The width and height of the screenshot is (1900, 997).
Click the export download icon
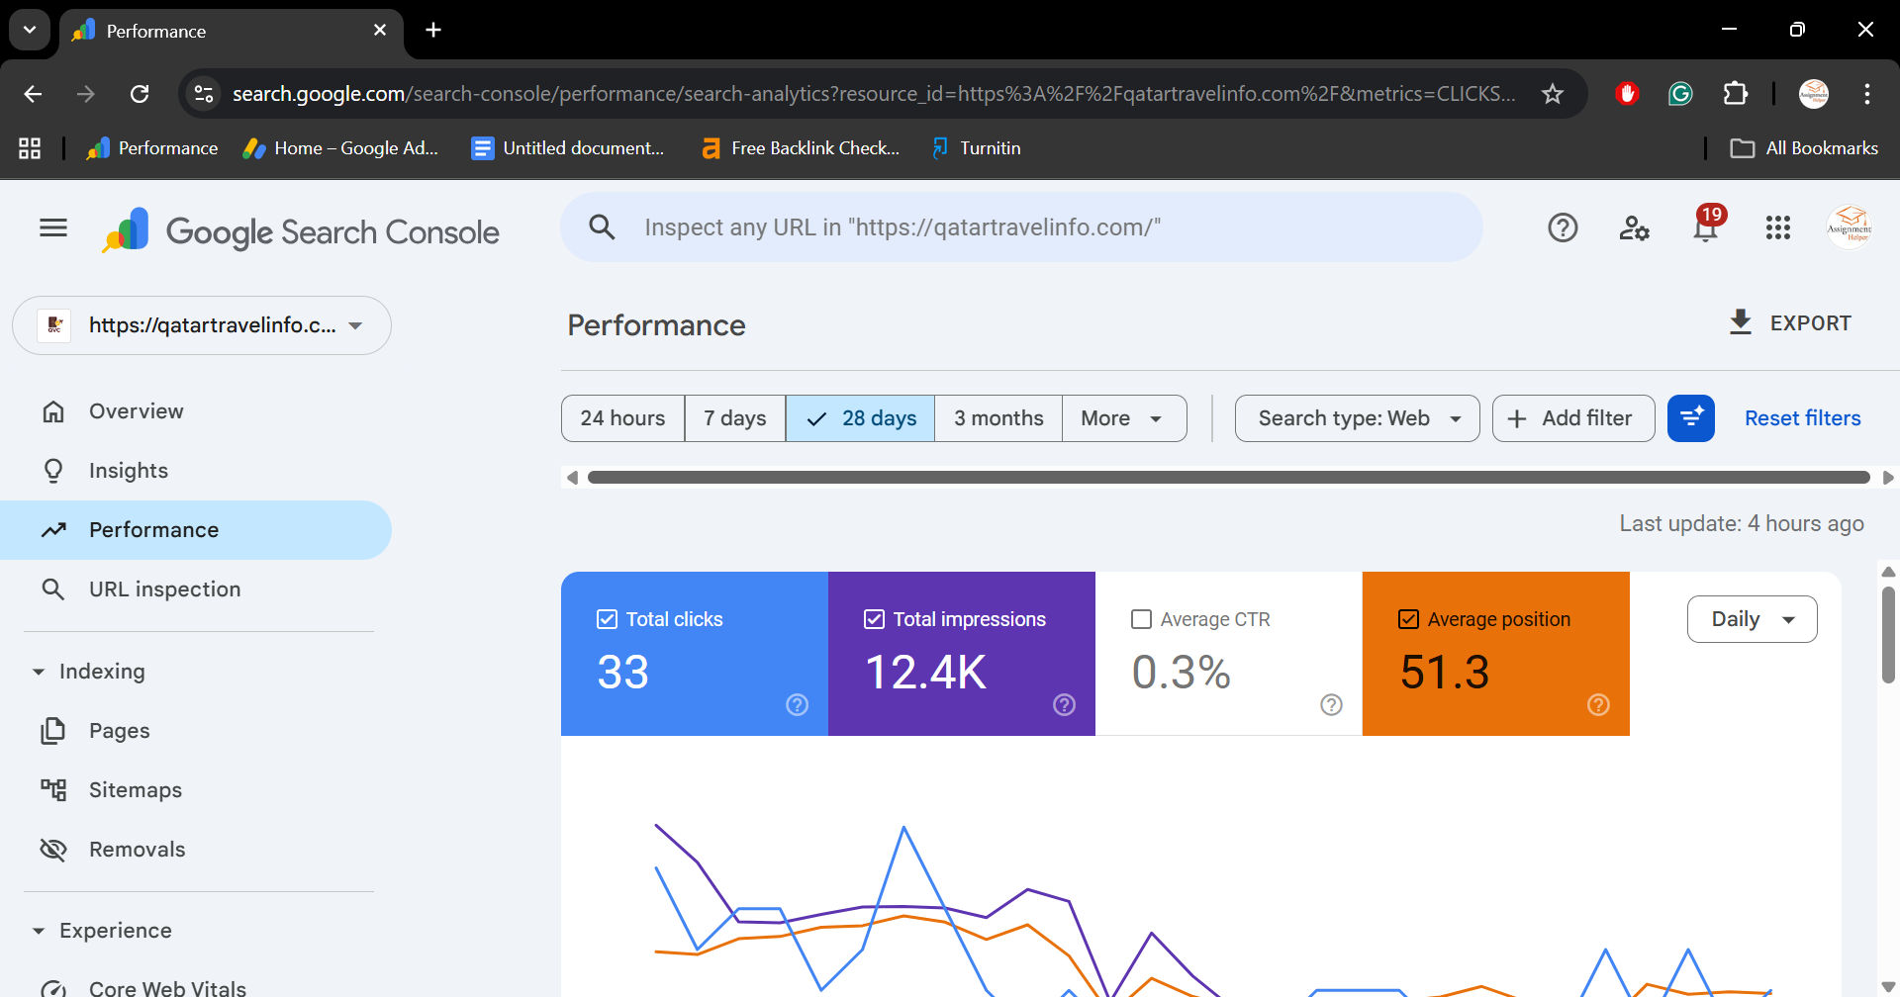(x=1740, y=322)
